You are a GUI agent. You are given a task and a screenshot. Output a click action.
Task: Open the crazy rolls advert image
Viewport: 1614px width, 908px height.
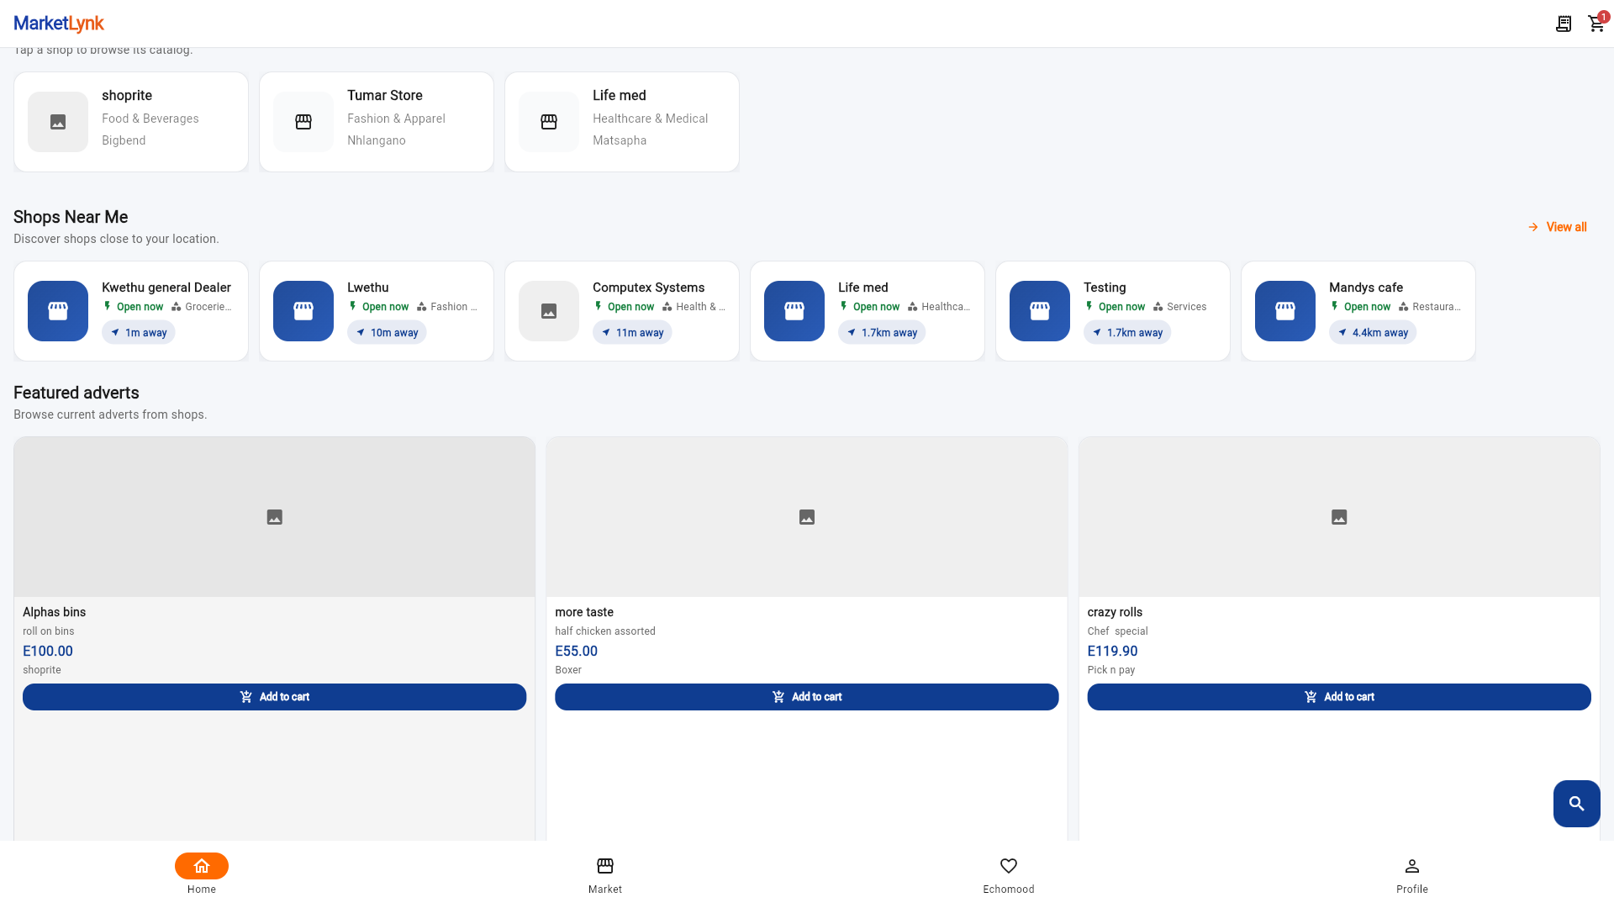point(1339,517)
